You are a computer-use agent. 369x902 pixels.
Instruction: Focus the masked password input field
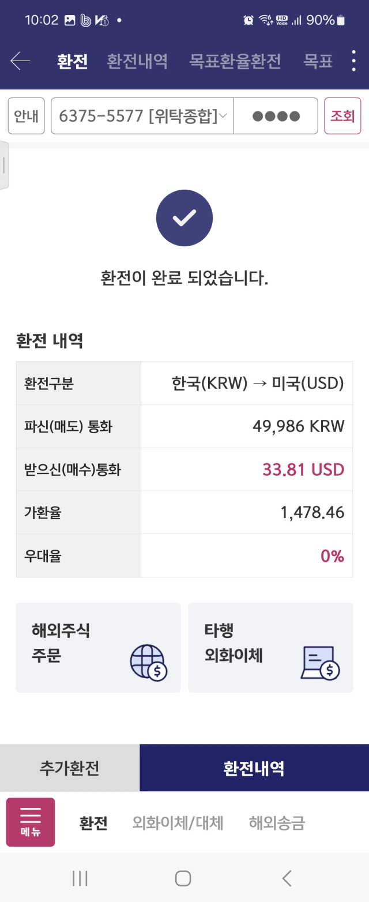tap(276, 116)
